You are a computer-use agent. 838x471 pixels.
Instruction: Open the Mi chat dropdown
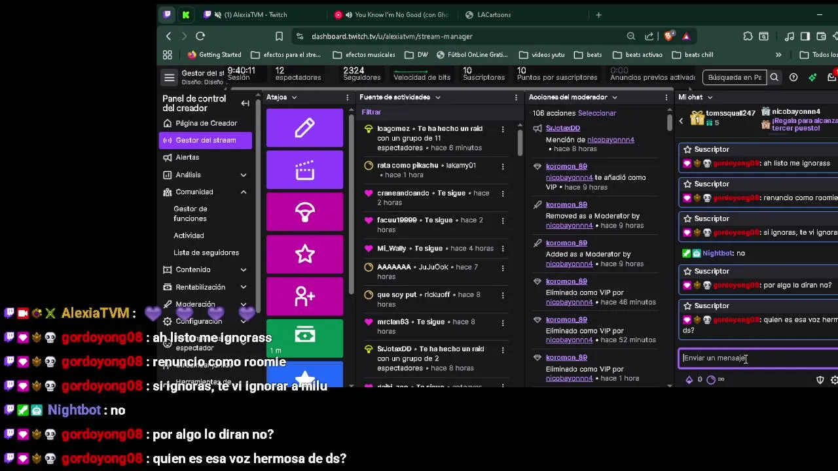coord(709,97)
